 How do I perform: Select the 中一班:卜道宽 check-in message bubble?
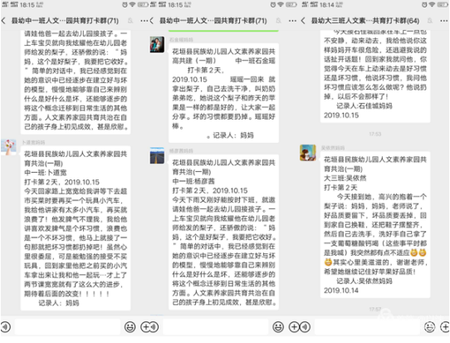point(76,228)
